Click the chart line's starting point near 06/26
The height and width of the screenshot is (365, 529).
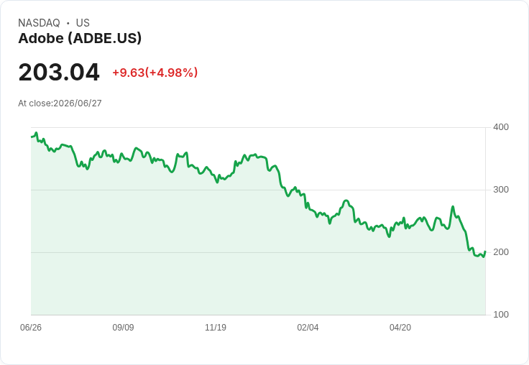pyautogui.click(x=32, y=137)
